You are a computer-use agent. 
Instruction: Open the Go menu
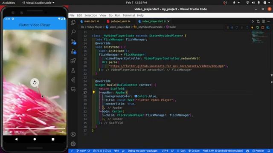(x=110, y=15)
